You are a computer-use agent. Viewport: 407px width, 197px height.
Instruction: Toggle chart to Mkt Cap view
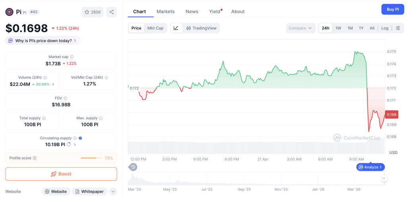pos(155,28)
